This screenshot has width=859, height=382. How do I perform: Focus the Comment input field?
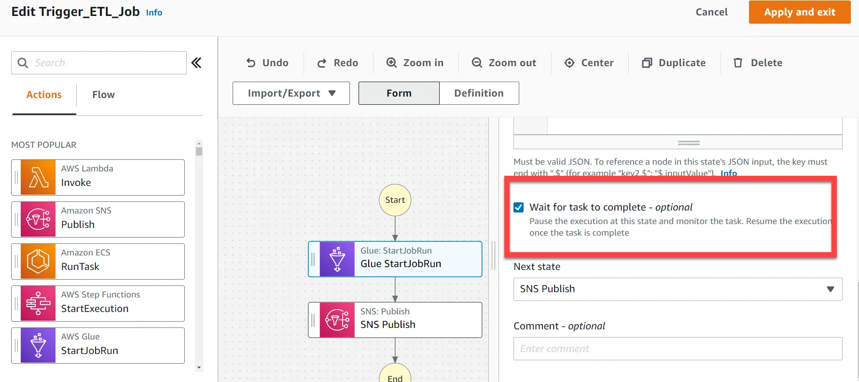click(678, 349)
